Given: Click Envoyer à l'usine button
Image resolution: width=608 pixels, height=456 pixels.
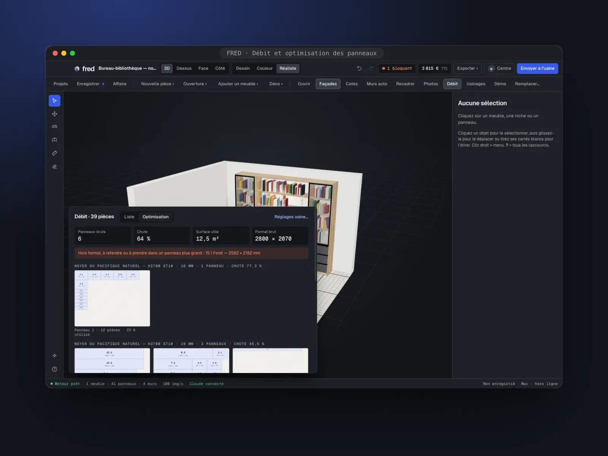Looking at the screenshot, I should (537, 68).
